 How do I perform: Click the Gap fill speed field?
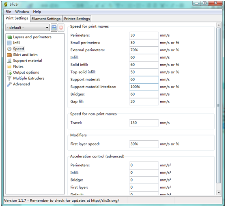[x=144, y=102]
